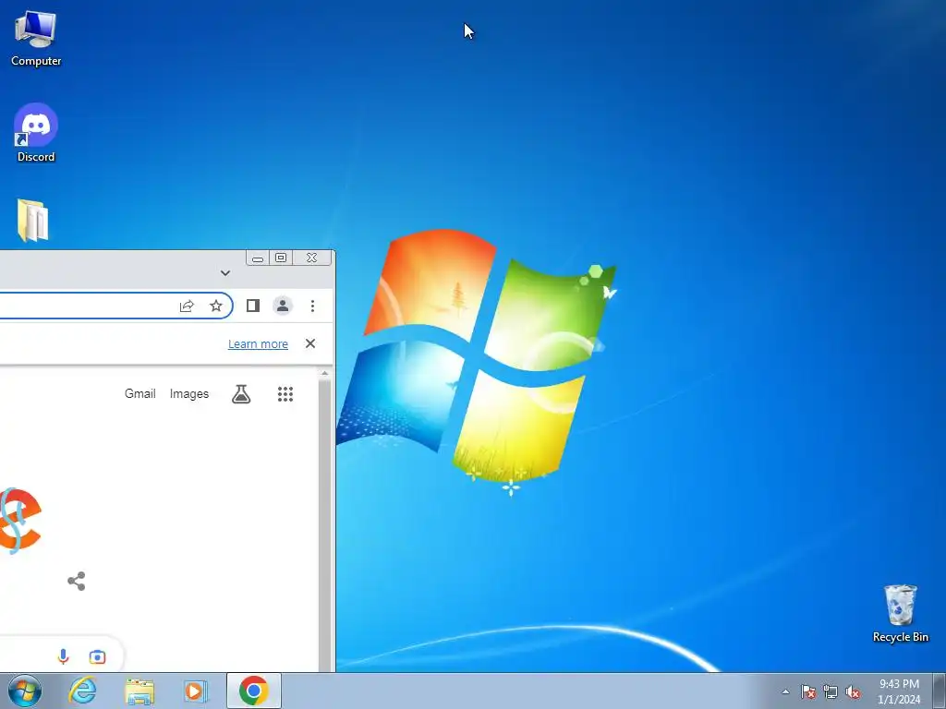The height and width of the screenshot is (709, 946).
Task: Open the Action Center flag icon
Action: tap(808, 692)
